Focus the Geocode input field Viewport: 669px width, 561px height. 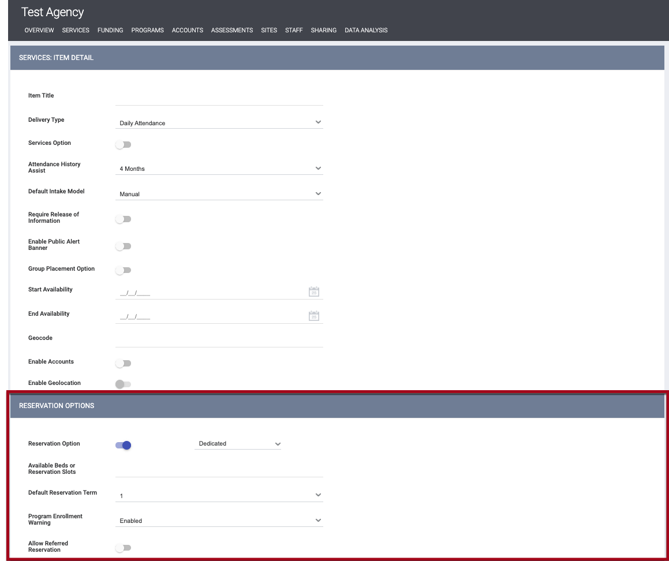[x=219, y=340]
